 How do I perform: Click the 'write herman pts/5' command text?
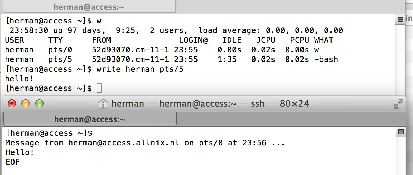(x=140, y=69)
